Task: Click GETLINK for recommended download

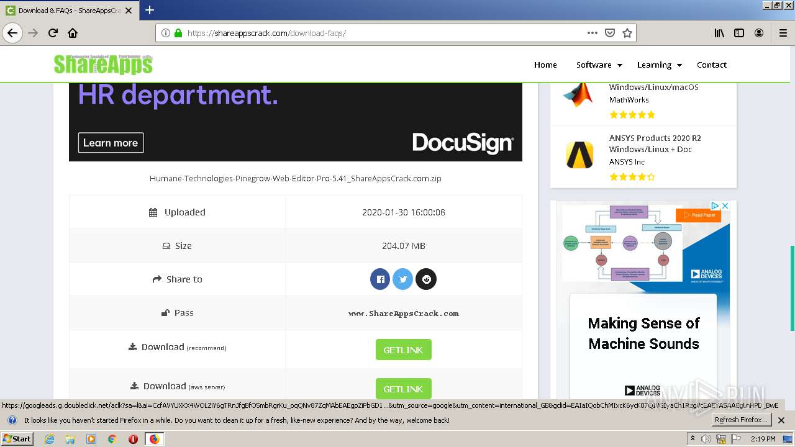Action: coord(403,350)
